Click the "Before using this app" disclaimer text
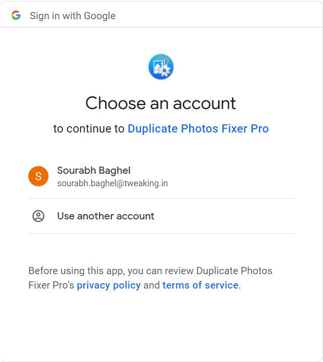The height and width of the screenshot is (362, 323). point(110,271)
